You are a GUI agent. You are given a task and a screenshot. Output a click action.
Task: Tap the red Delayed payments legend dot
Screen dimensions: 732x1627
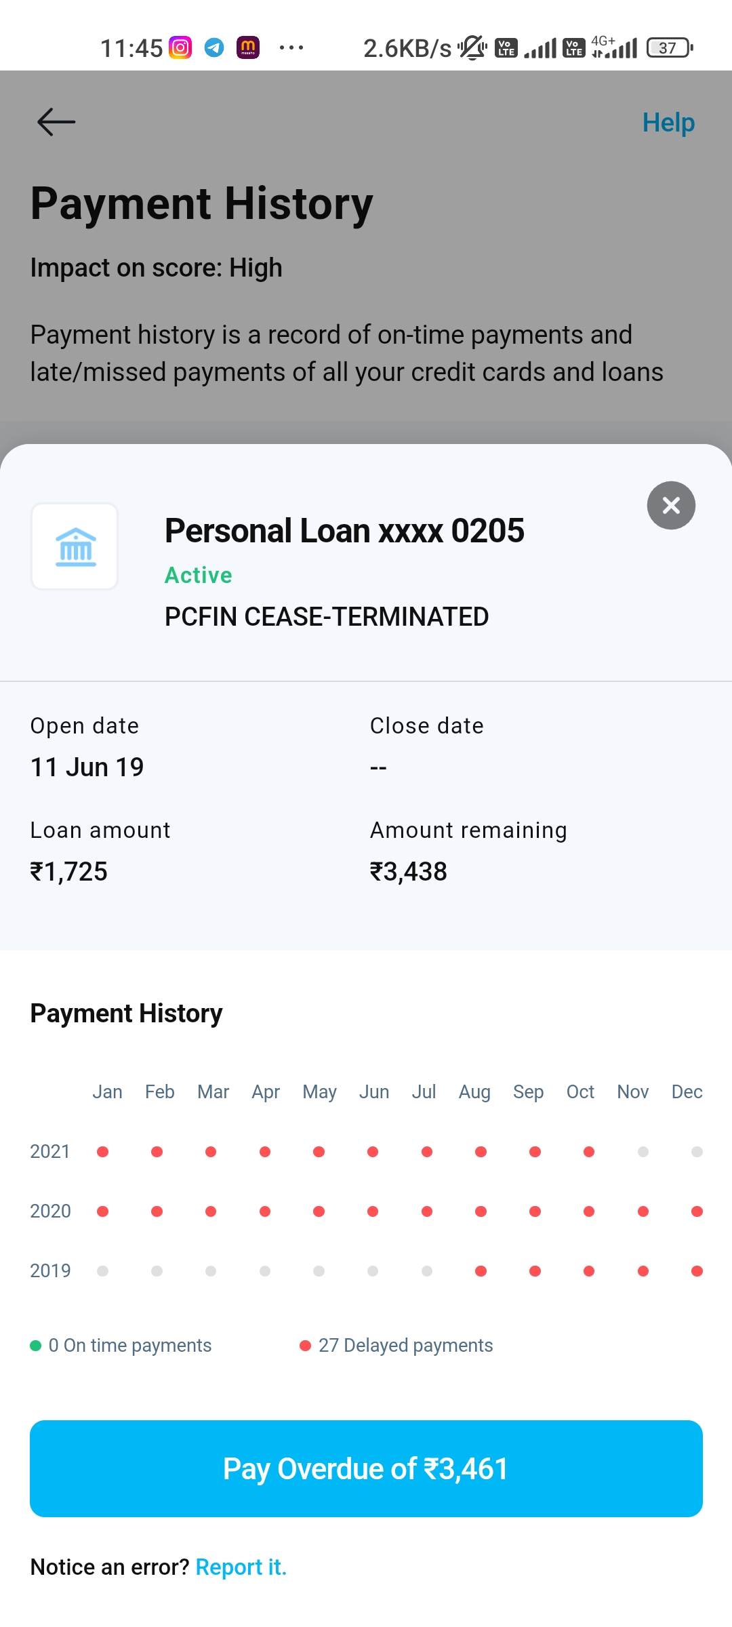tap(305, 1346)
